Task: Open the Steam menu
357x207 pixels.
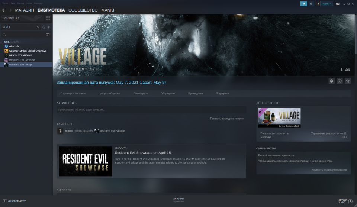Action: [x=5, y=3]
